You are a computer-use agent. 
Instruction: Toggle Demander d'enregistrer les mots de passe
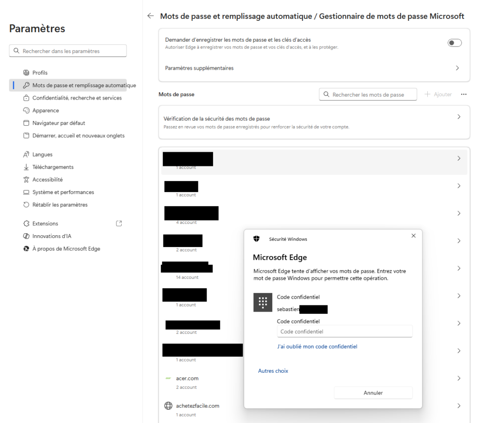[454, 43]
